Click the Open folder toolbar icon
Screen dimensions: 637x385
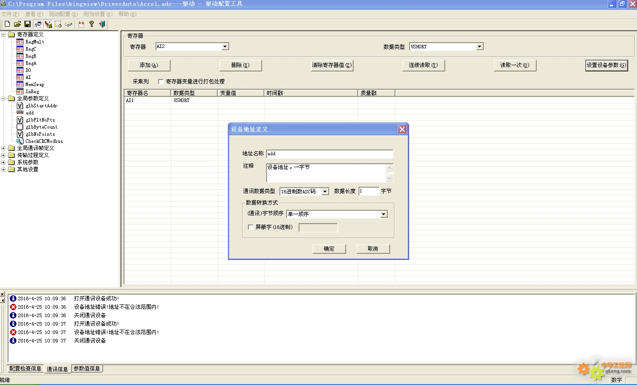click(17, 24)
